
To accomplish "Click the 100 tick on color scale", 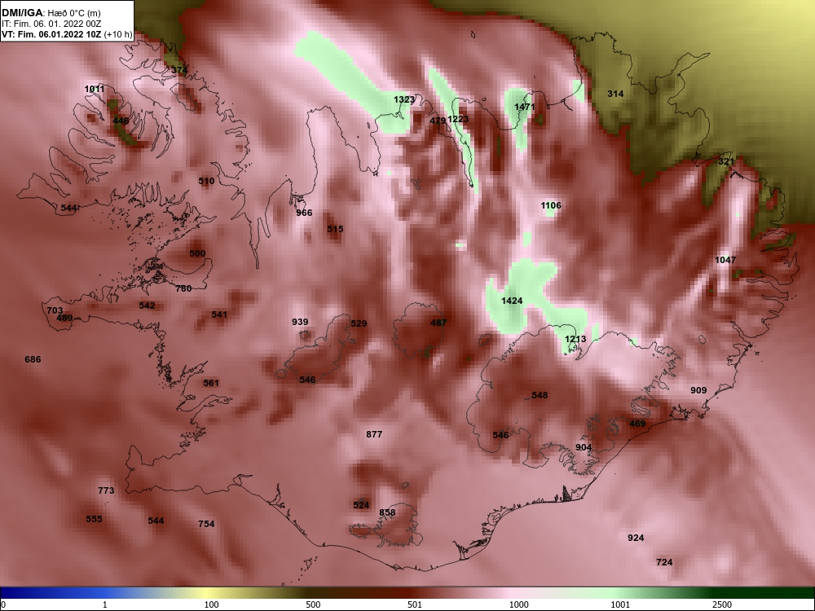I will (x=211, y=604).
